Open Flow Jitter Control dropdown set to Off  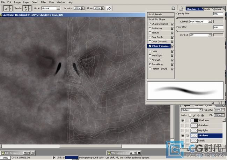(201, 35)
